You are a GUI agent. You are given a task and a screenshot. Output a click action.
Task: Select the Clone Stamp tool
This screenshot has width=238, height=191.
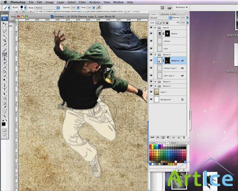4,59
